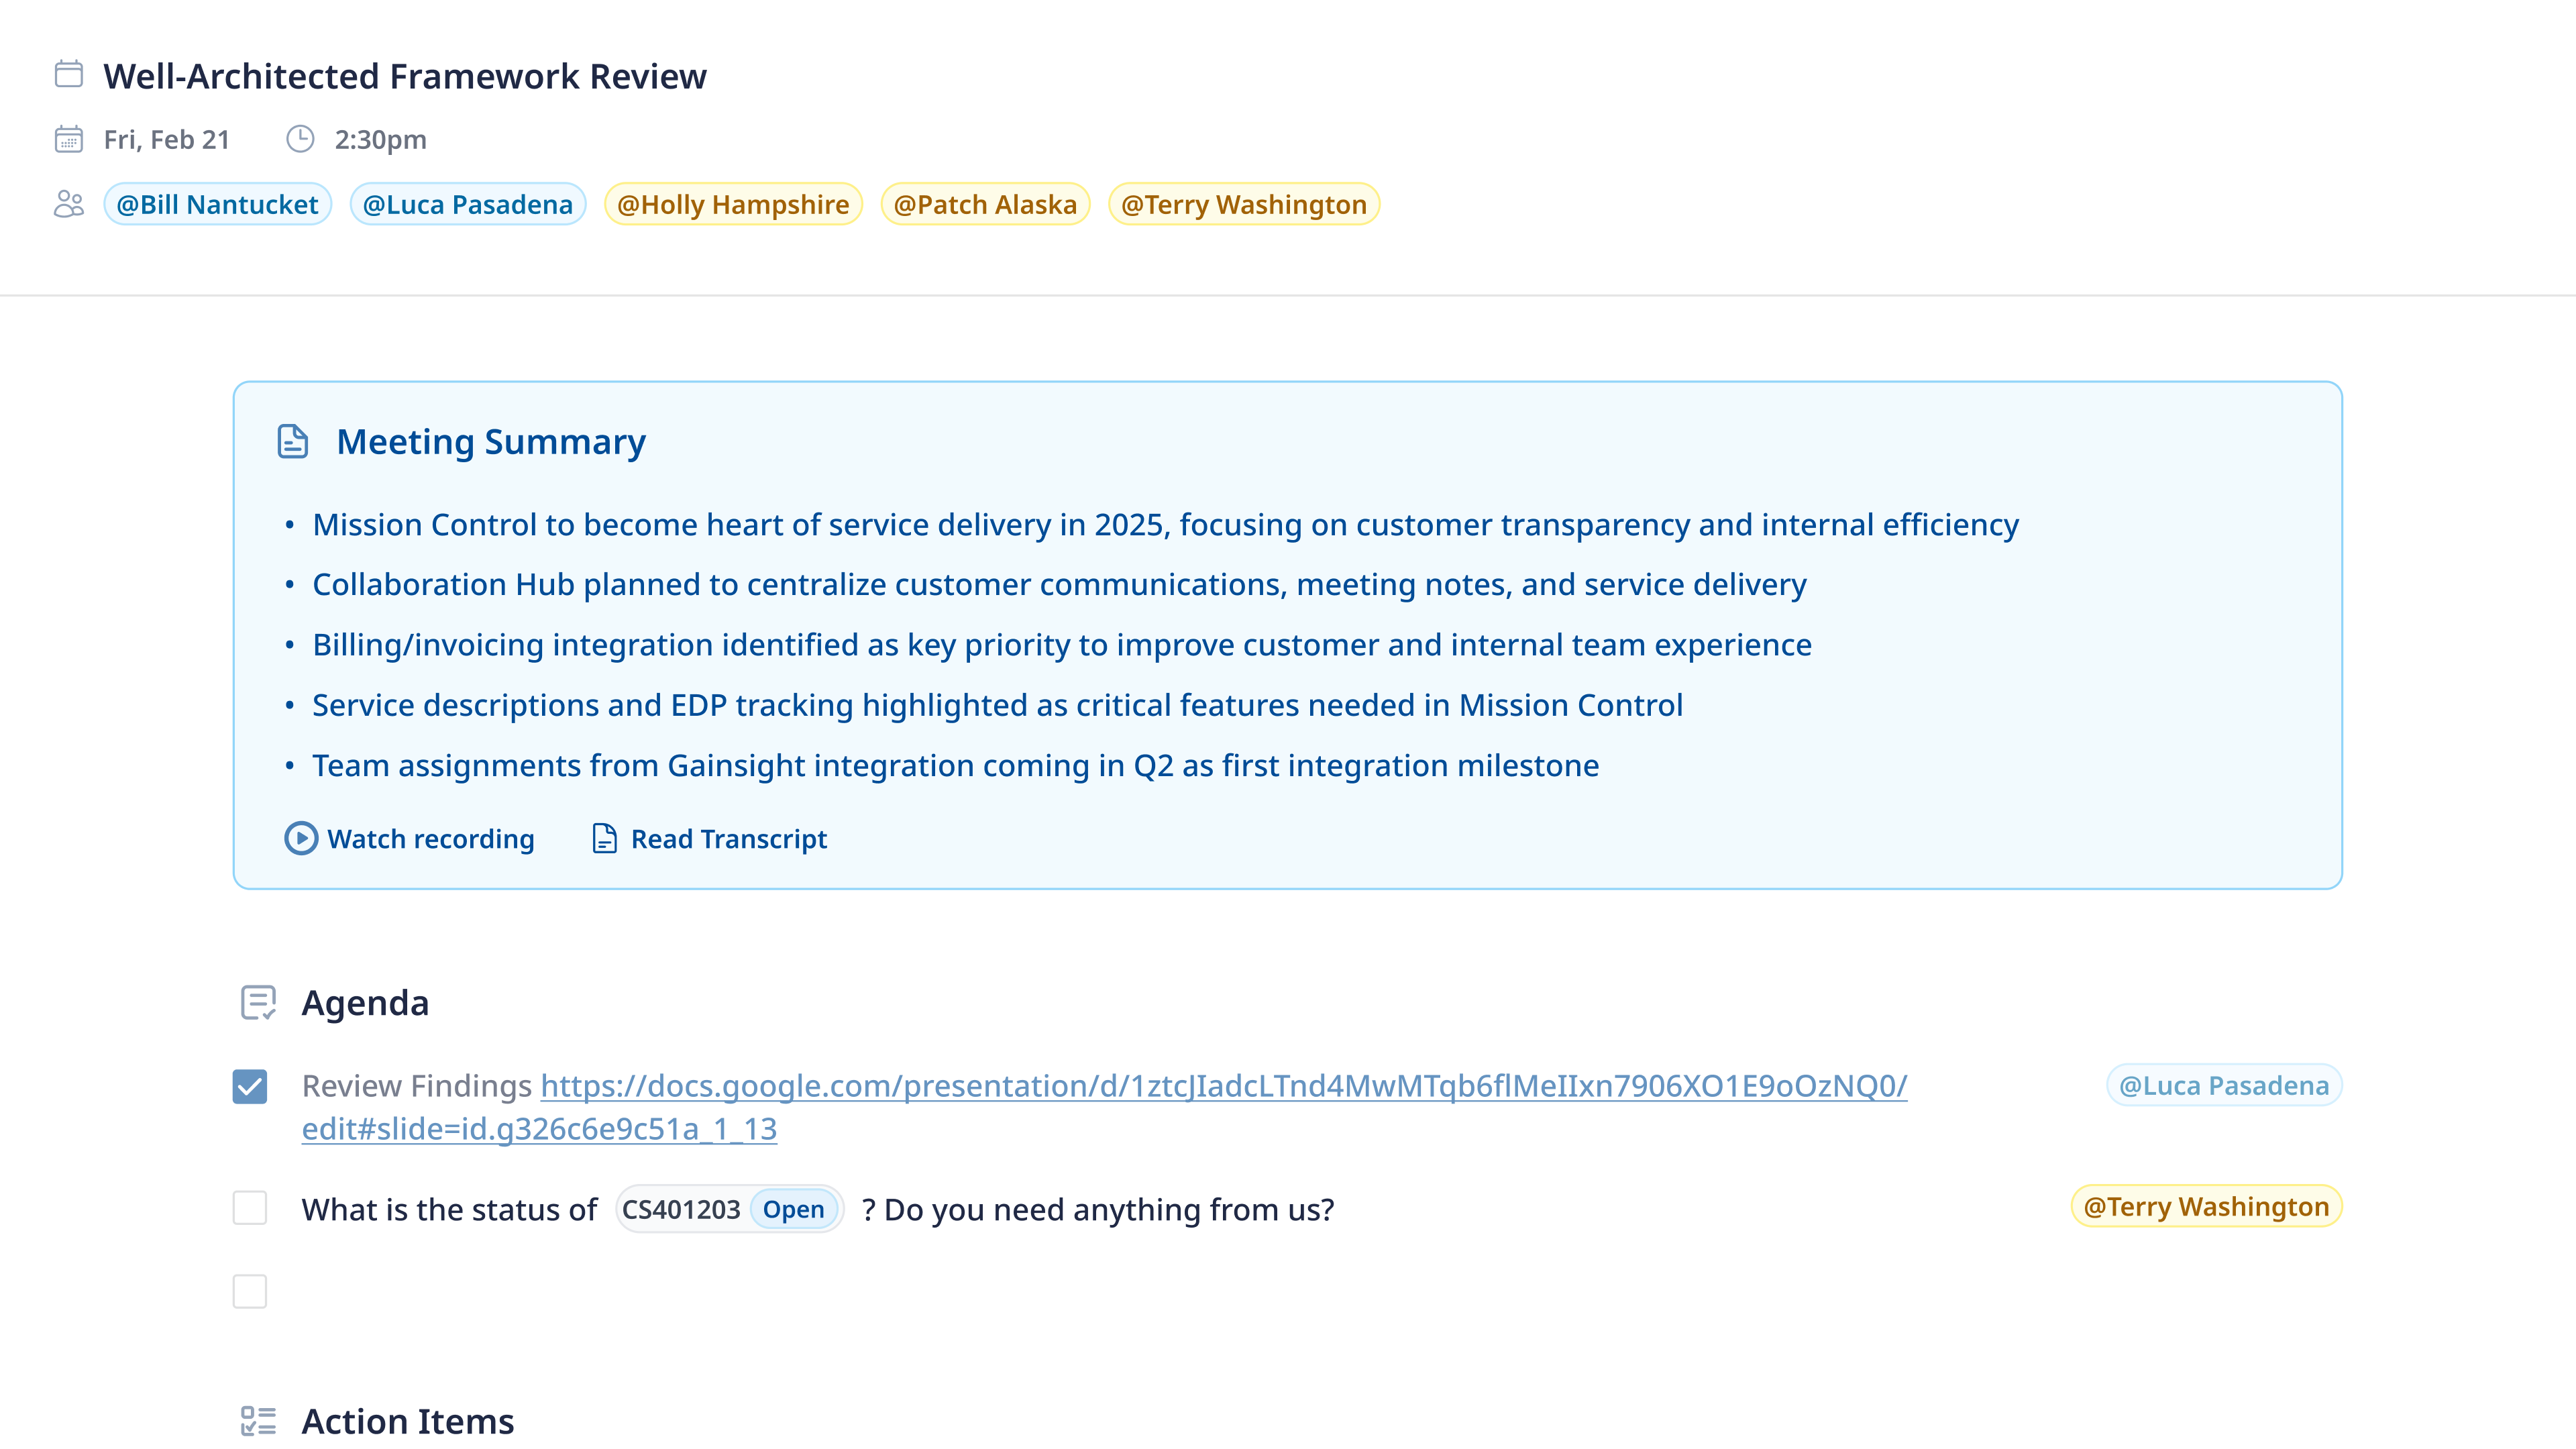Uncheck the Review Findings agenda checkbox
The width and height of the screenshot is (2576, 1449).
click(250, 1086)
